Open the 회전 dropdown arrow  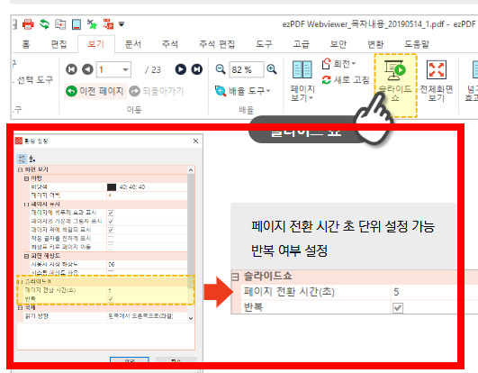354,63
